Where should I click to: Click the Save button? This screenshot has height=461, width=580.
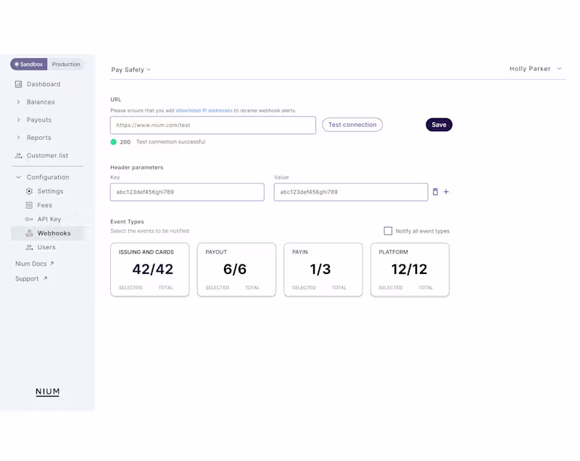(x=439, y=125)
